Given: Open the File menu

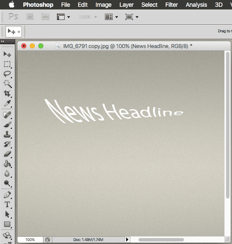Looking at the screenshot, I should click(x=65, y=5).
